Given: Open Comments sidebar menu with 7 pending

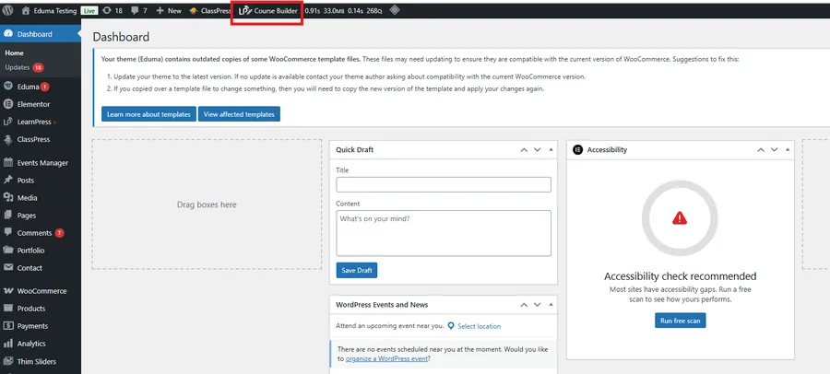Looking at the screenshot, I should (41, 233).
